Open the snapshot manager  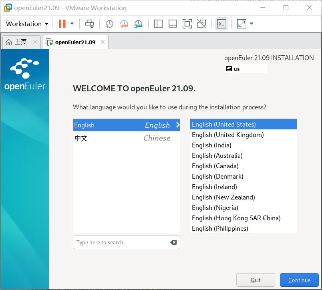point(139,24)
